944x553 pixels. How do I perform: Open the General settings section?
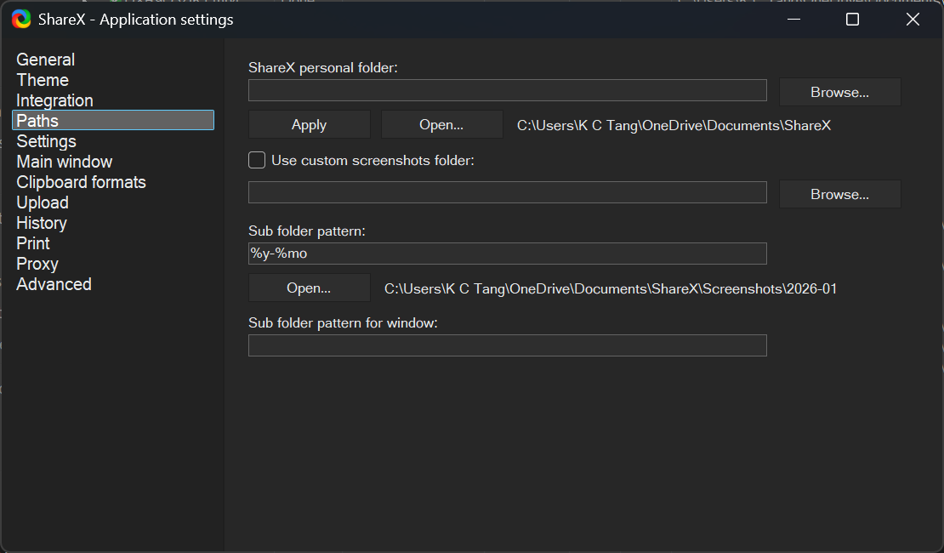tap(46, 60)
